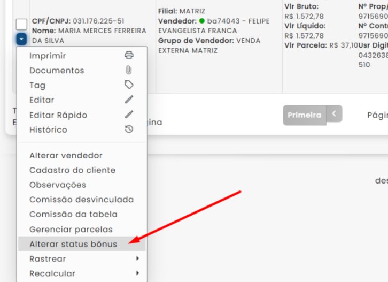388x282 pixels.
Task: Click the history clock icon beside Histórico
Action: (x=128, y=129)
